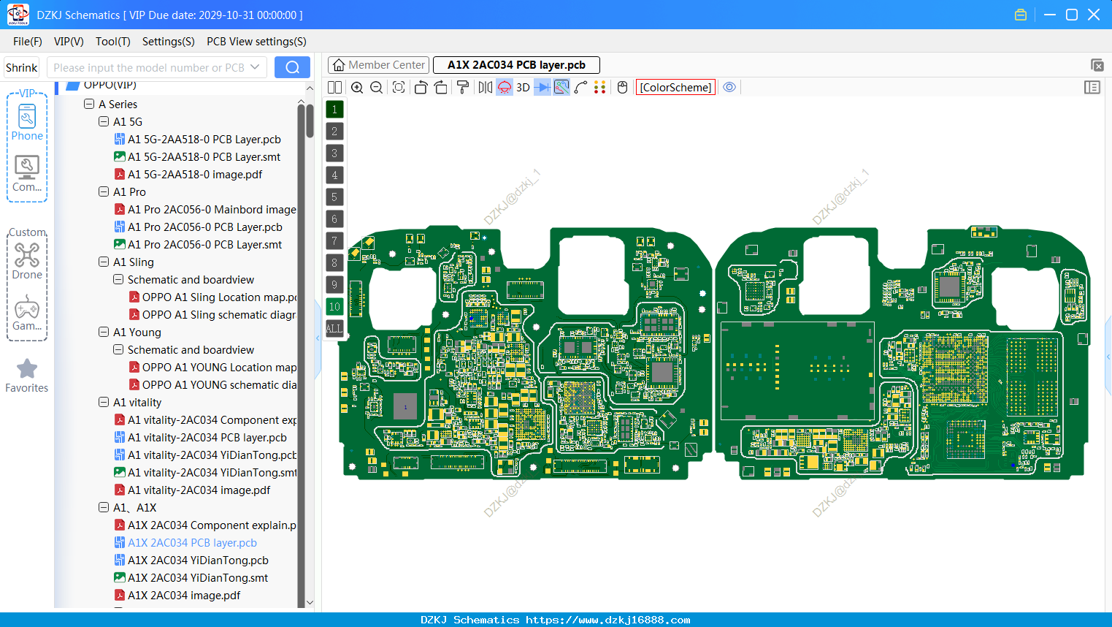Select the Drone category

point(27,262)
